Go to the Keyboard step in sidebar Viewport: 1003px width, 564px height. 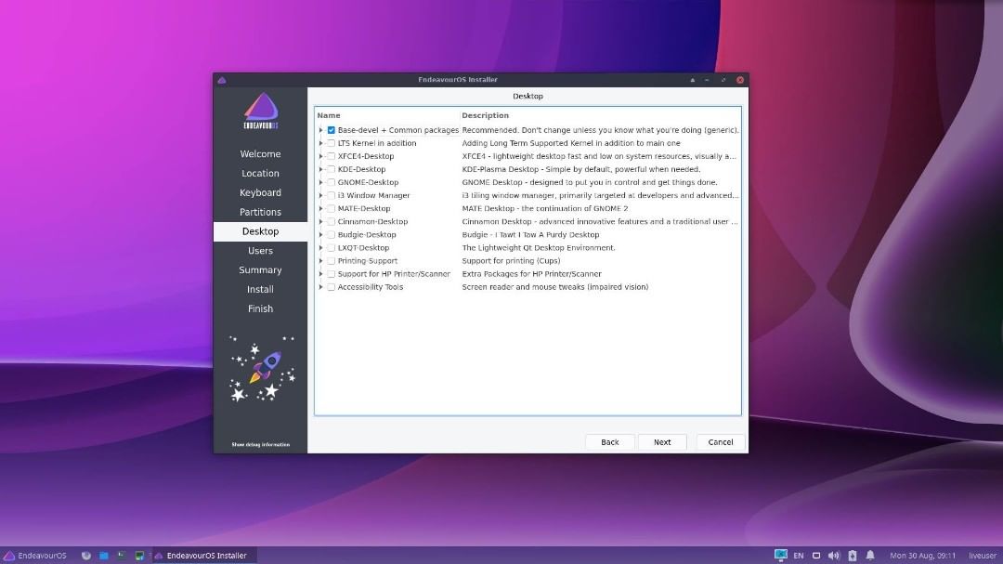(x=260, y=192)
